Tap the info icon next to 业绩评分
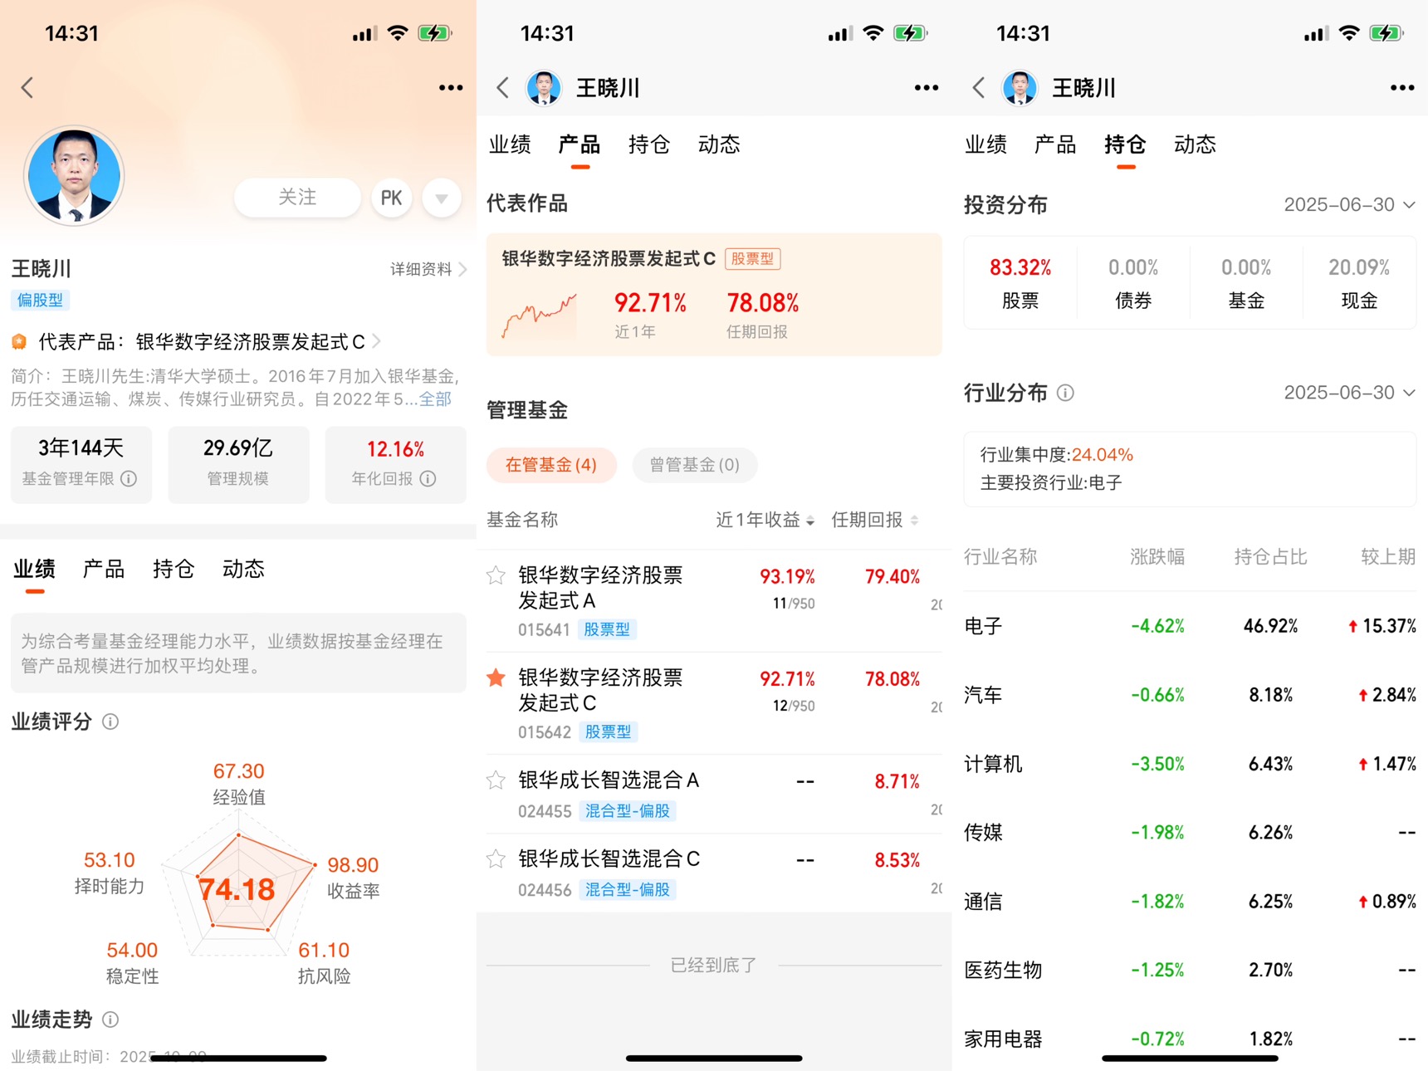The height and width of the screenshot is (1071, 1428). 110,721
